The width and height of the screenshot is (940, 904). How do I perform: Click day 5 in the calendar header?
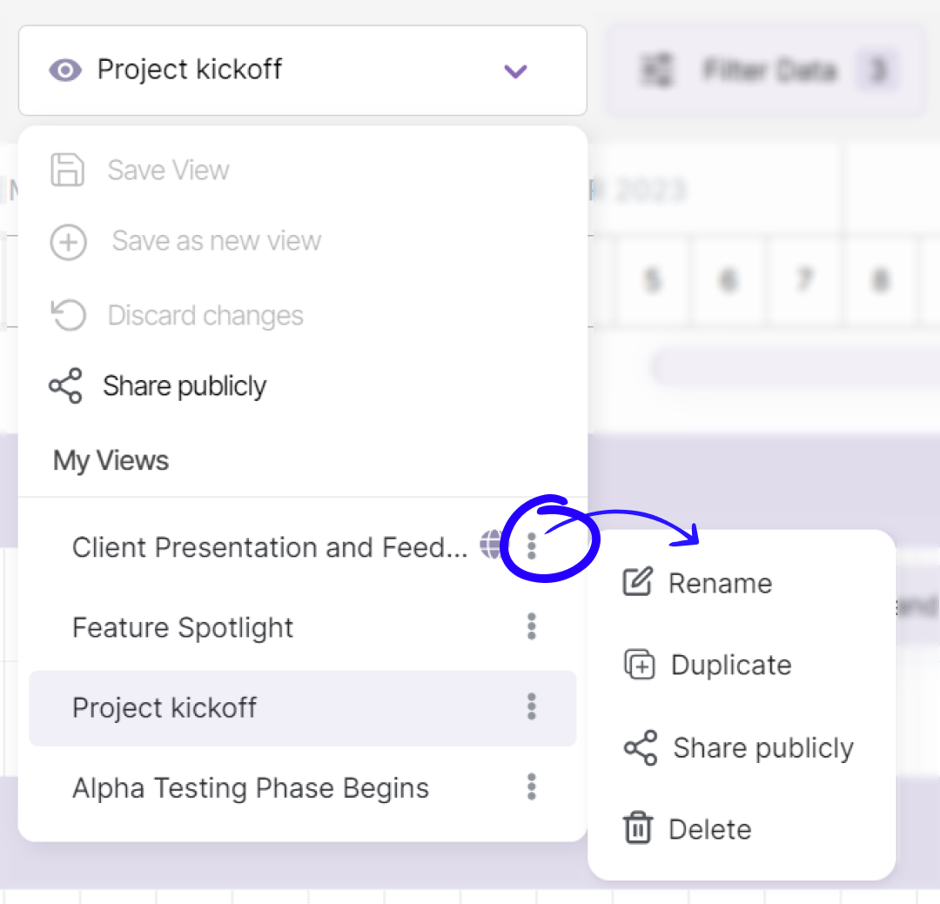pyautogui.click(x=654, y=280)
